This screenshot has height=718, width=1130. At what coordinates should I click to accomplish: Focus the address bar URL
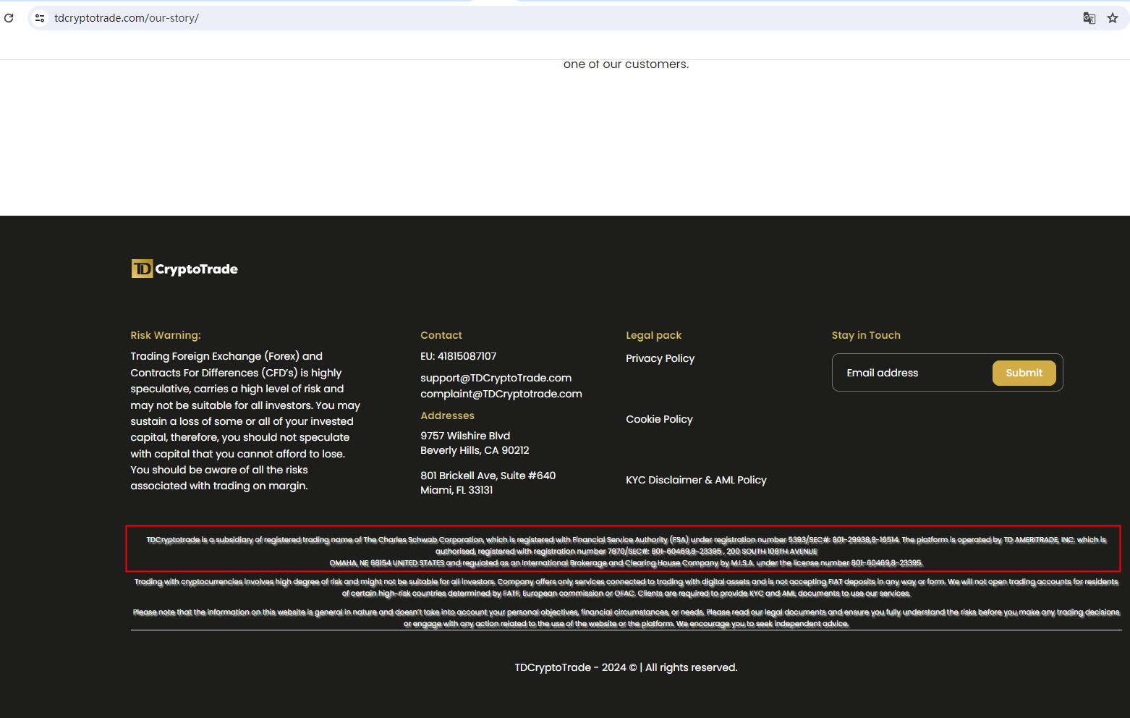point(127,18)
